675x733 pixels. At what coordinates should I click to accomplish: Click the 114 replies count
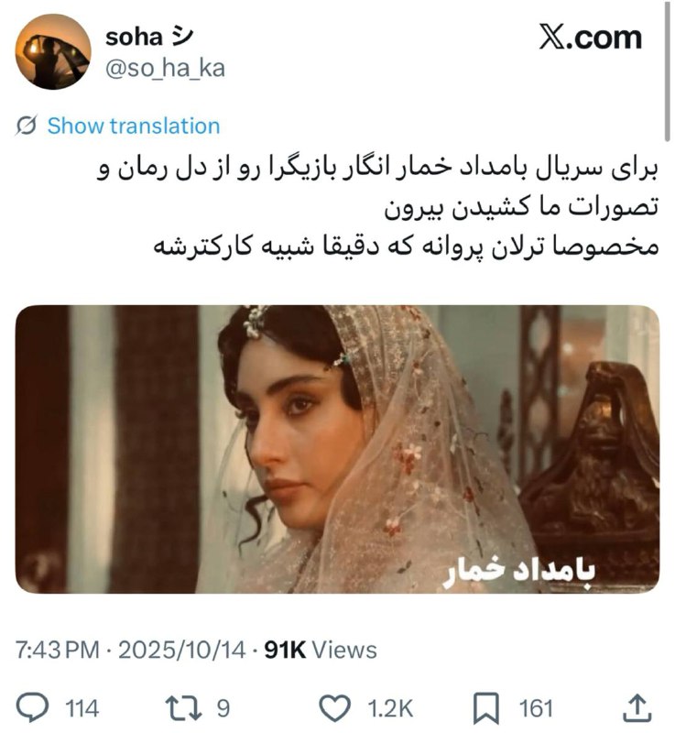pyautogui.click(x=82, y=708)
